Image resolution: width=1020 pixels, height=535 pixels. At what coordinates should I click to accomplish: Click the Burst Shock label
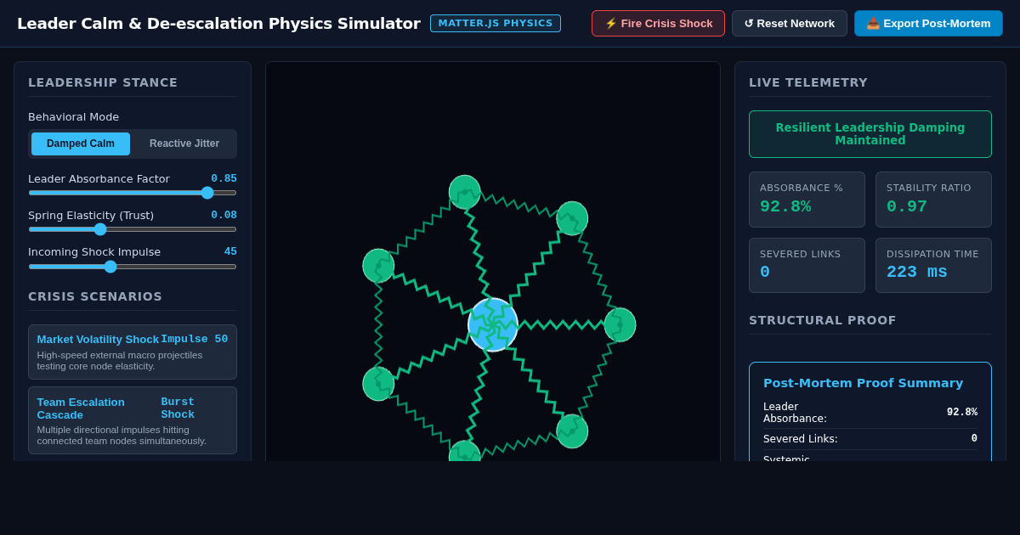pyautogui.click(x=178, y=408)
